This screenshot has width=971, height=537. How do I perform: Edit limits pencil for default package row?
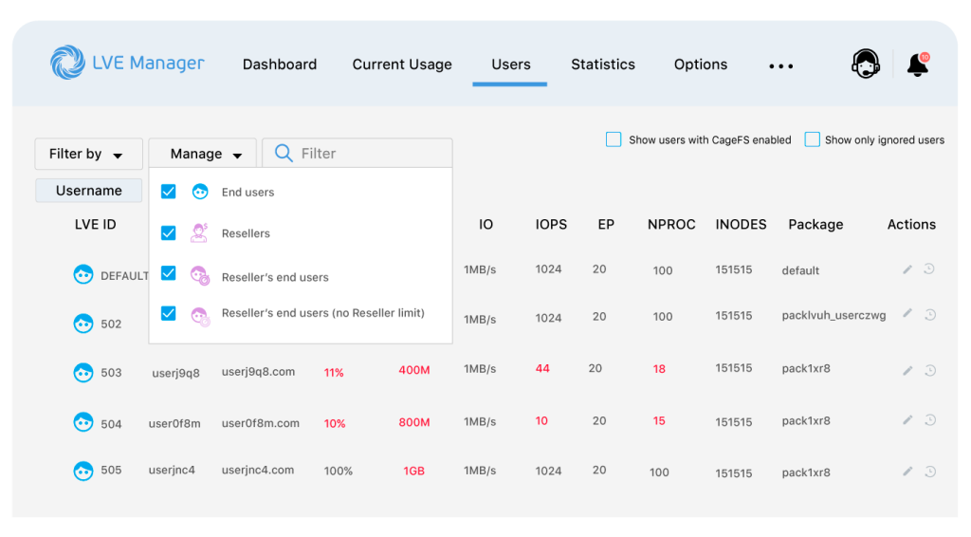(907, 269)
